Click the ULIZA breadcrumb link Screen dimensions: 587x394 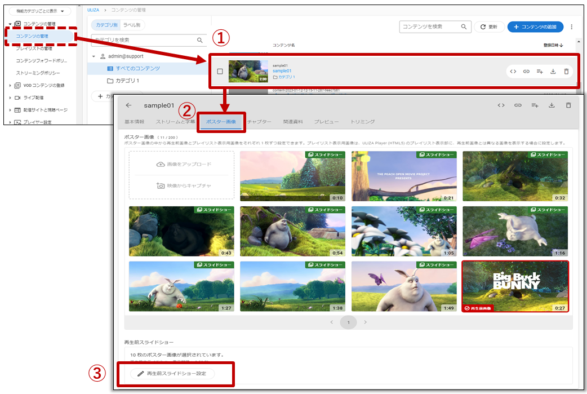93,10
